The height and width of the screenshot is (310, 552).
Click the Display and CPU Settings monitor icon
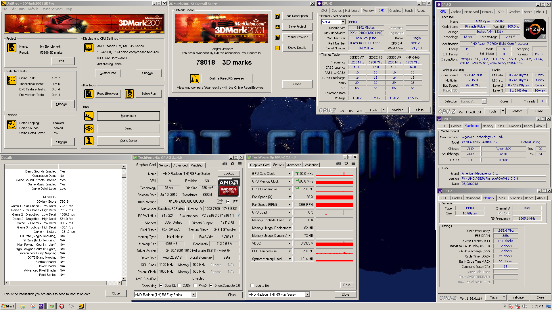(89, 48)
